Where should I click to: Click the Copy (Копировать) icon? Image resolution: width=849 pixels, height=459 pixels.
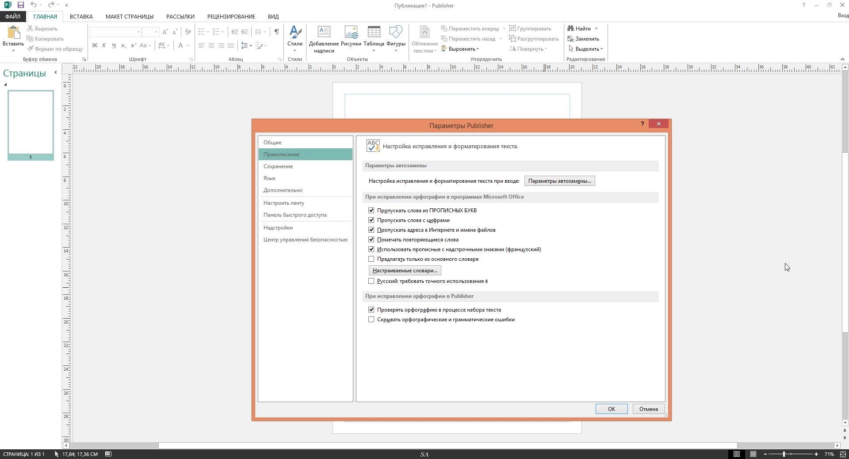point(30,39)
